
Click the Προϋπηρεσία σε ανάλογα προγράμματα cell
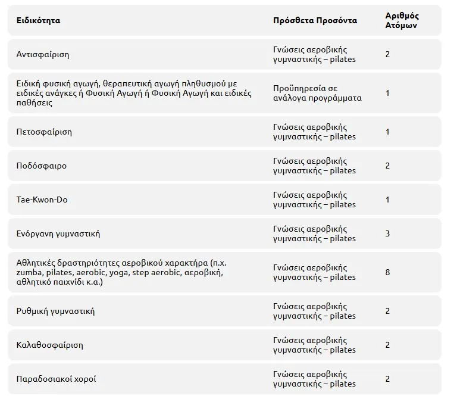coord(317,93)
